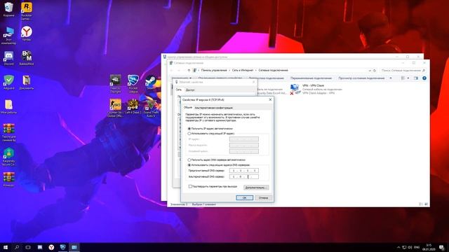
Task: Select obtain DNS server address automatically
Action: point(189,160)
